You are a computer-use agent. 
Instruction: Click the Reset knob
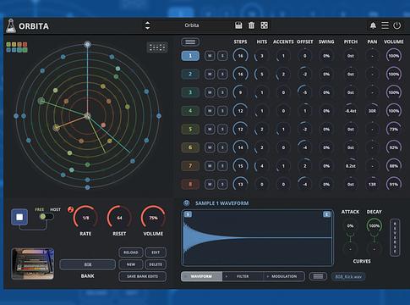[x=119, y=218]
